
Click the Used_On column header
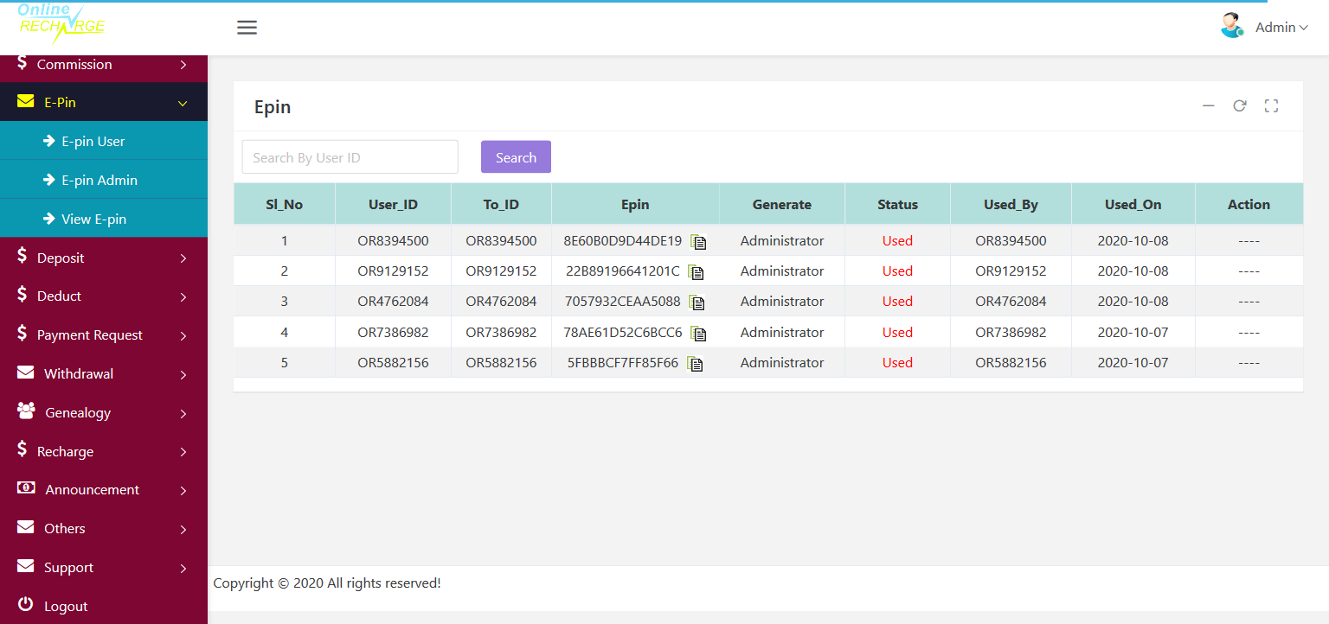point(1133,205)
